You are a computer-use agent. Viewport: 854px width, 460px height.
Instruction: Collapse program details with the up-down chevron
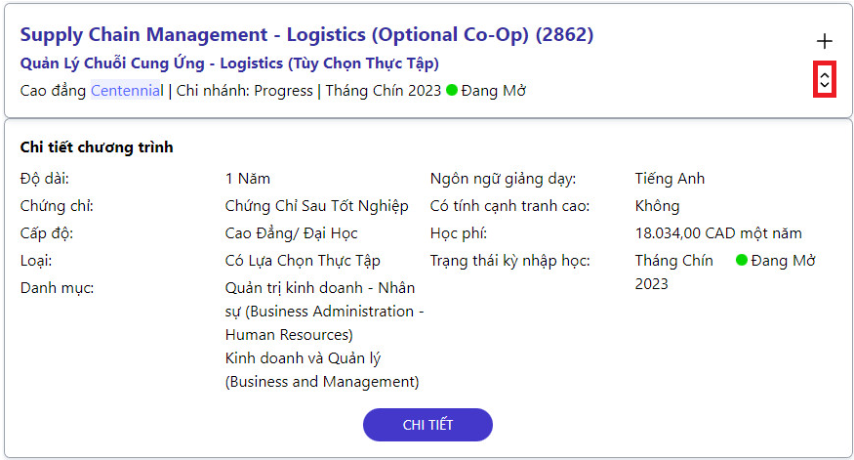(825, 80)
